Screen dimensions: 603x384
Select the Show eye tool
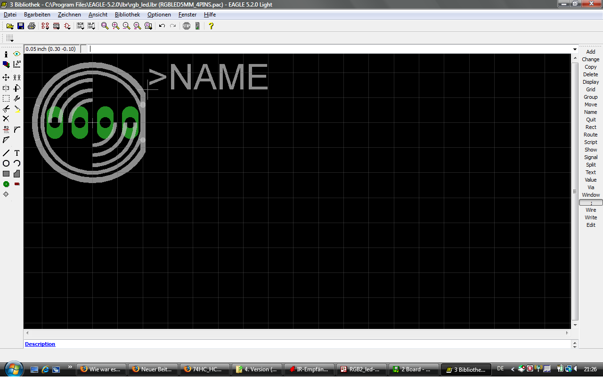(x=17, y=54)
